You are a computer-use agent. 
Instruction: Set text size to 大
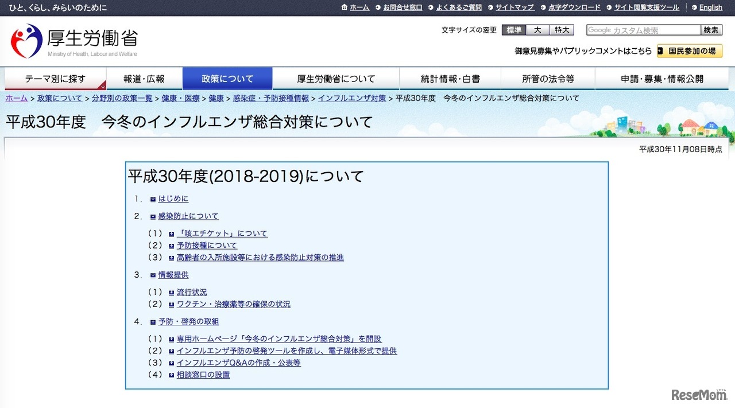pyautogui.click(x=537, y=30)
